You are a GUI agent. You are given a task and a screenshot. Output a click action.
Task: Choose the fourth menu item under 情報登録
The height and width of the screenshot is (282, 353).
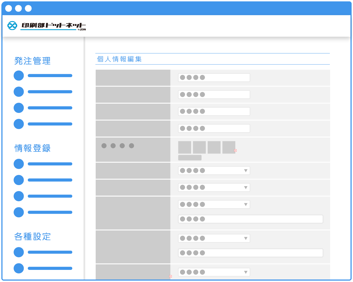pyautogui.click(x=43, y=212)
